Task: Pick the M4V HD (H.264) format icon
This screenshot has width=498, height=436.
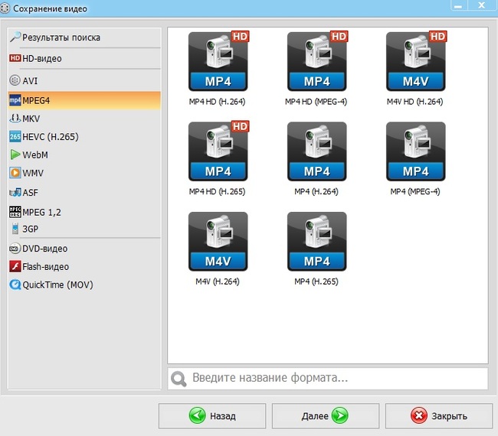Action: pyautogui.click(x=416, y=61)
